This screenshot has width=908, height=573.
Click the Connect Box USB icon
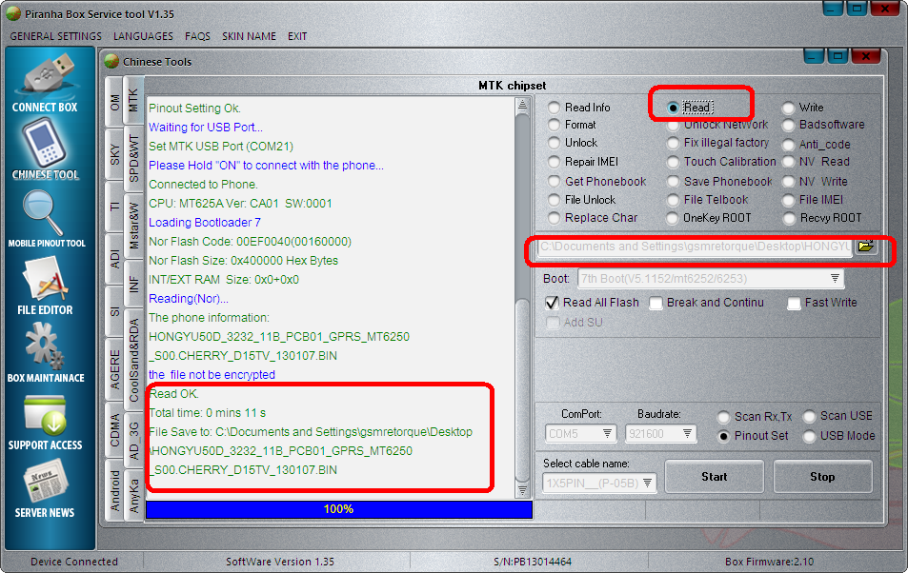point(46,76)
